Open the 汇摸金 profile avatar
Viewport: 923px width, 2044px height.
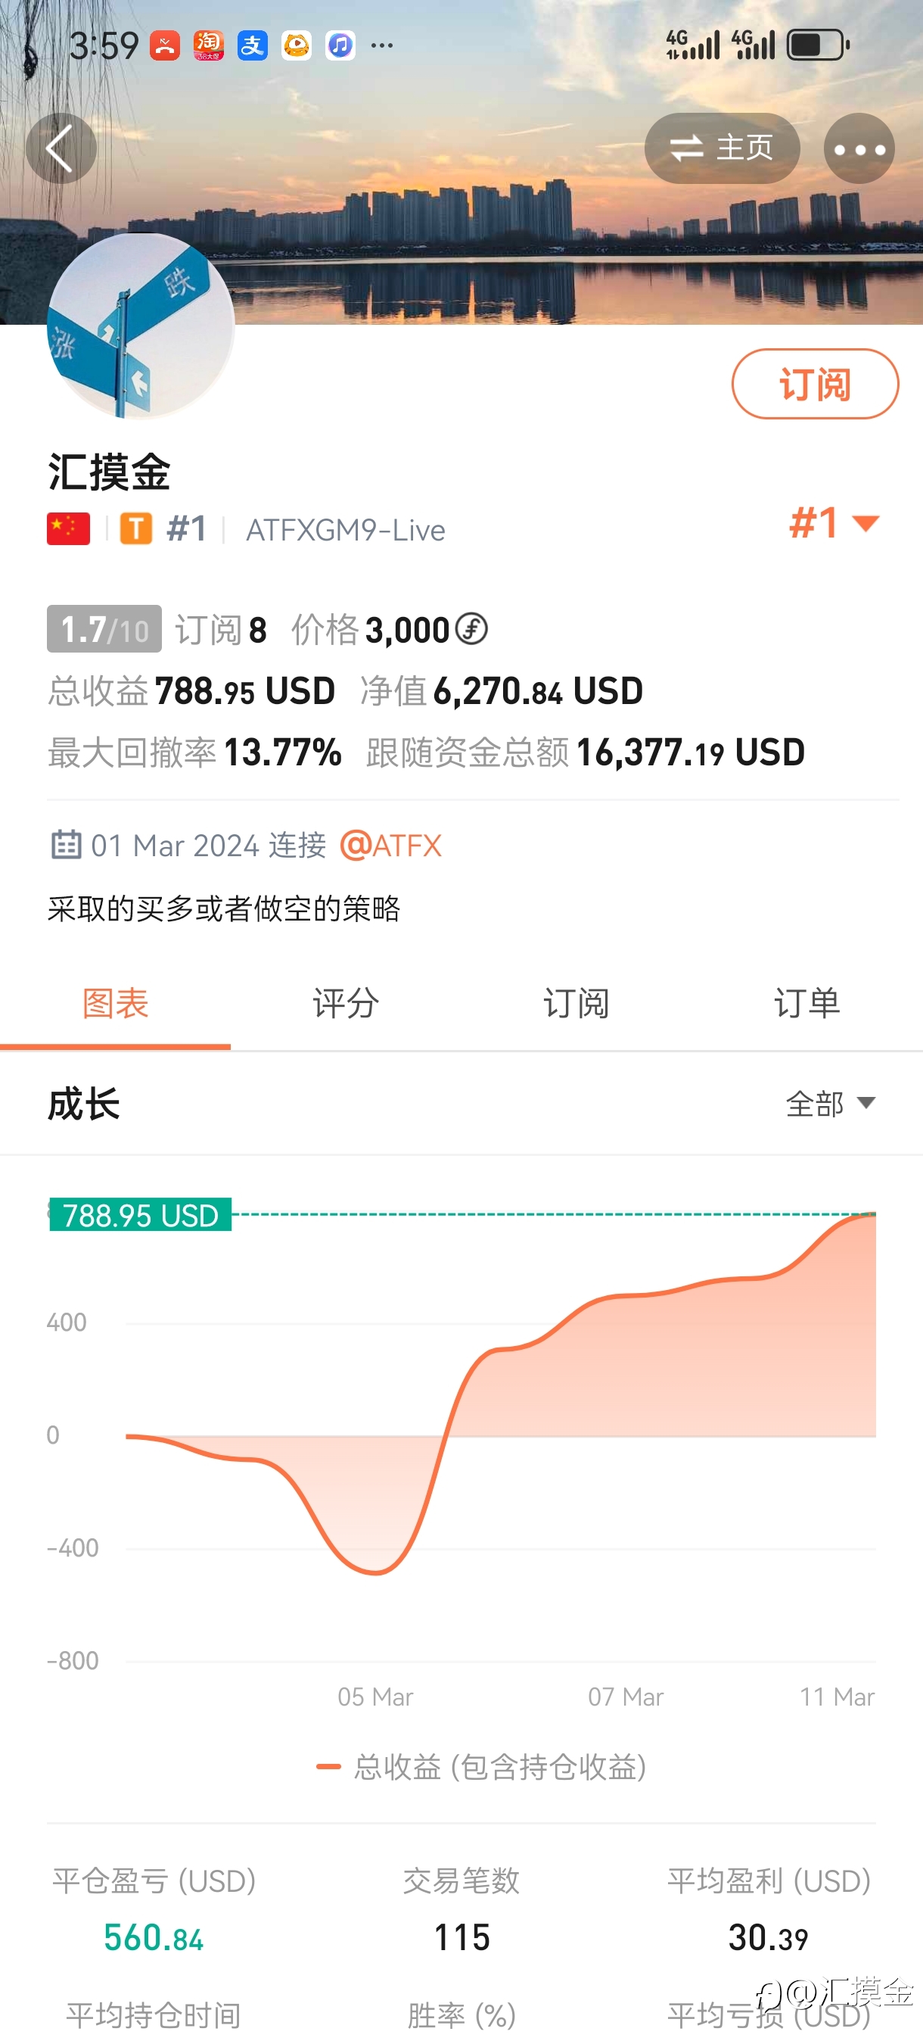coord(141,326)
